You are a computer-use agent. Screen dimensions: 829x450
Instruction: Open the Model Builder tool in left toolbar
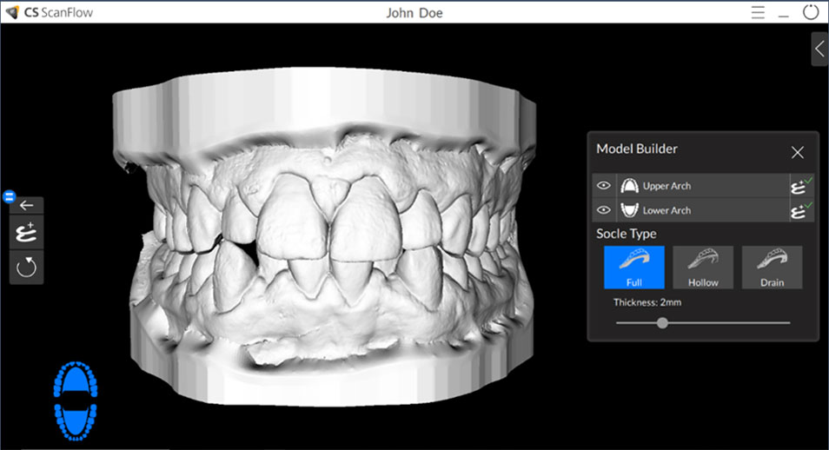pyautogui.click(x=26, y=233)
